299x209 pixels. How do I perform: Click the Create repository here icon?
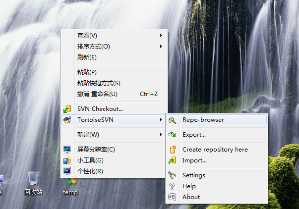click(x=173, y=150)
